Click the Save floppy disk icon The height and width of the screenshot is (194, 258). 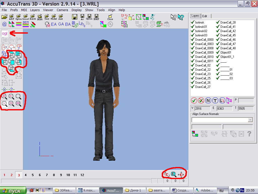(75, 17)
